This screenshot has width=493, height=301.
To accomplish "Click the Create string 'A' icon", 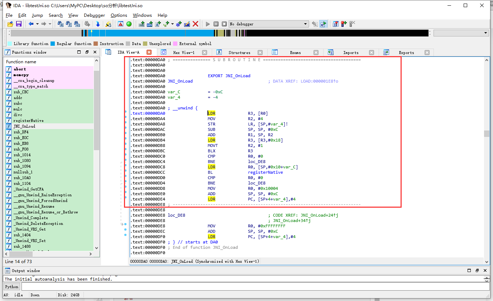I will tap(158, 24).
